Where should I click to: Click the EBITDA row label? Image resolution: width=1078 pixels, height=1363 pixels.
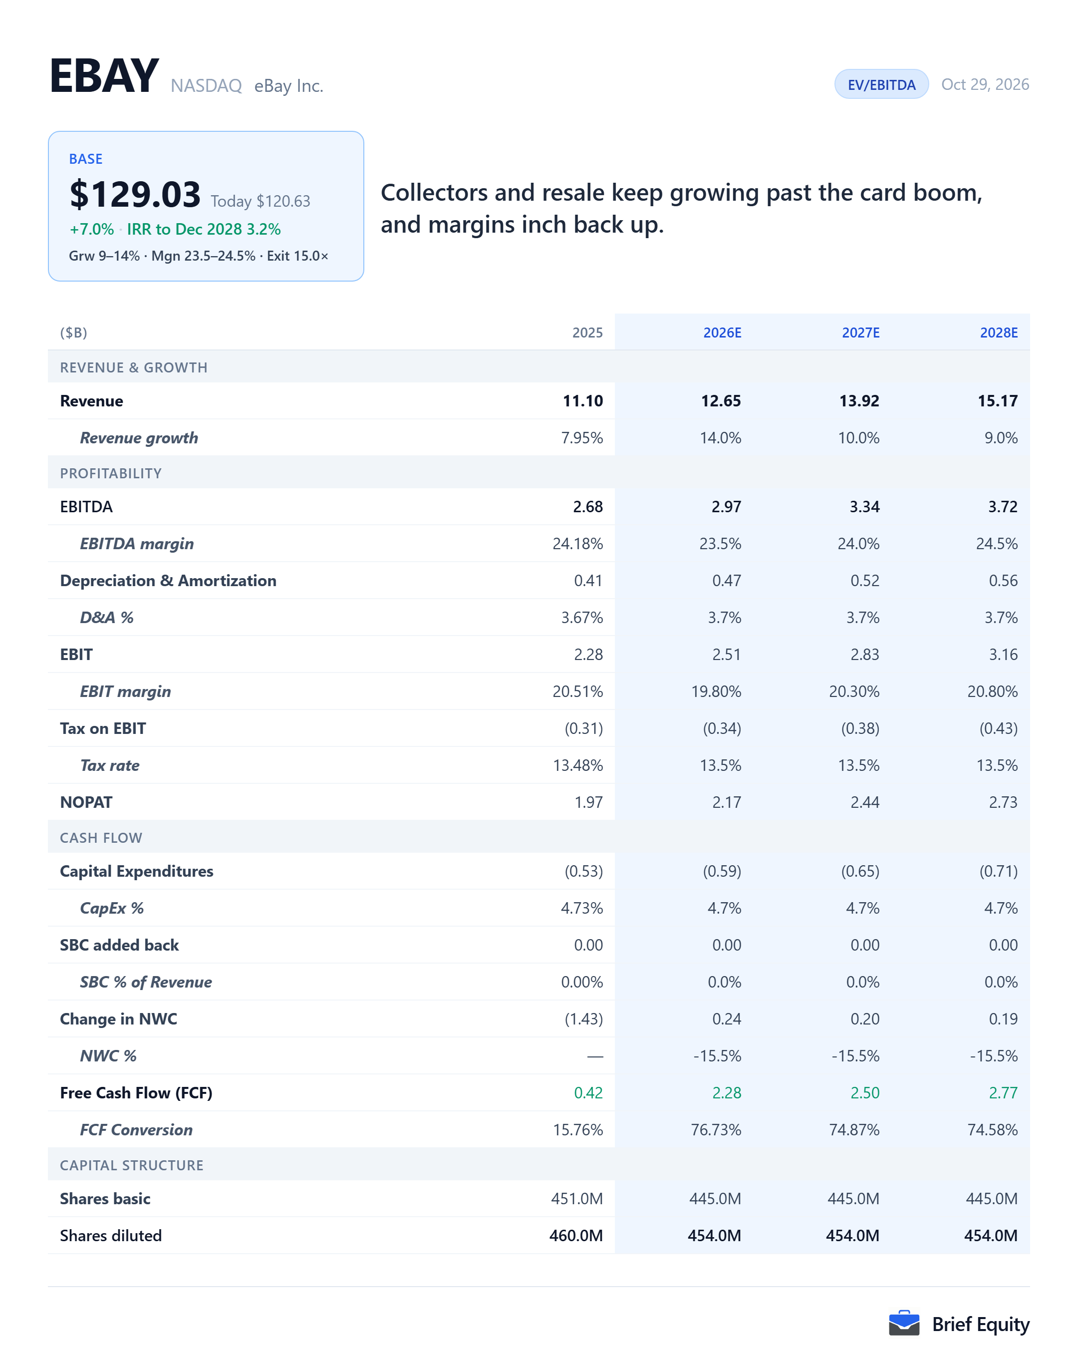pos(86,507)
